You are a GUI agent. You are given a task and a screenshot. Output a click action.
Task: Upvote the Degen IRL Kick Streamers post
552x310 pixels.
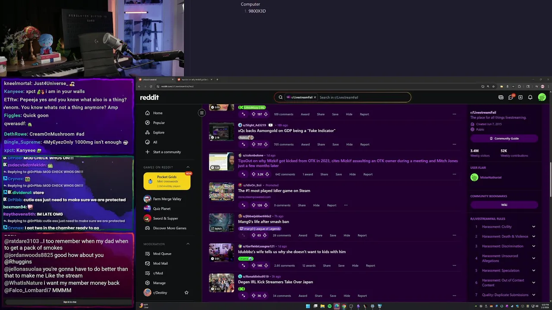coord(253,296)
